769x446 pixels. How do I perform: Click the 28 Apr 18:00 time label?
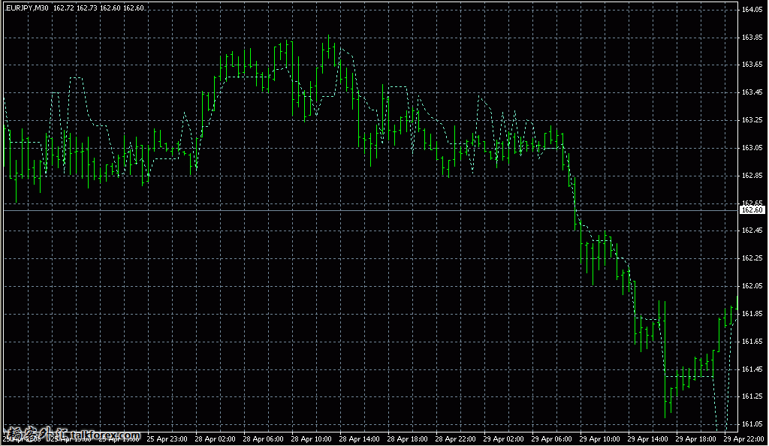click(x=408, y=439)
